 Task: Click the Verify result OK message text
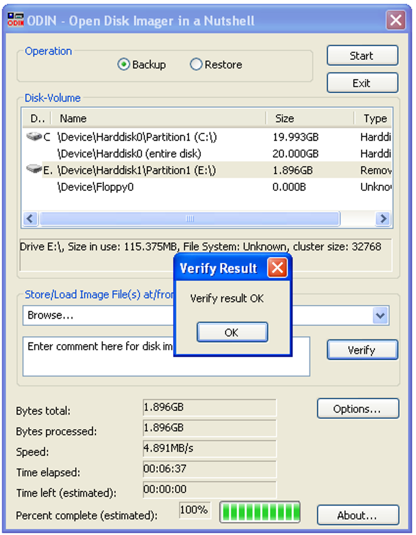click(x=227, y=298)
